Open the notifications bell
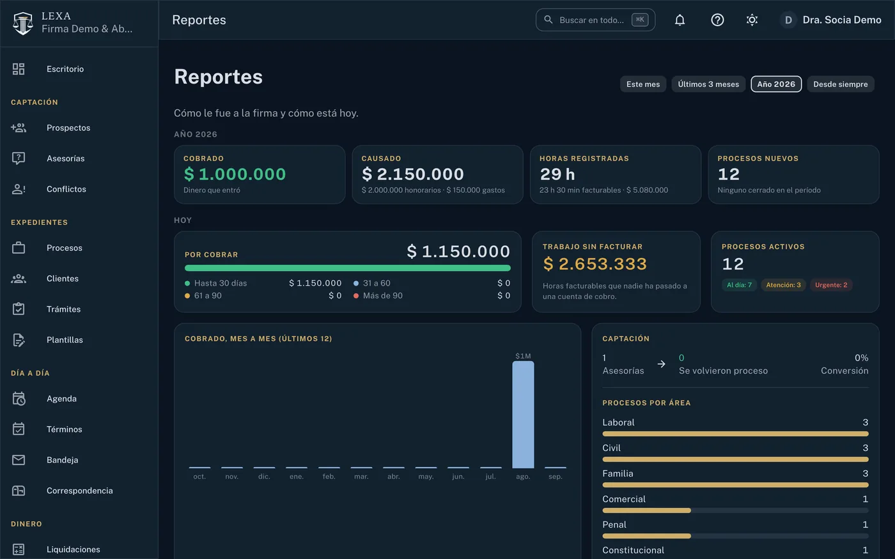Viewport: 895px width, 559px height. 680,20
